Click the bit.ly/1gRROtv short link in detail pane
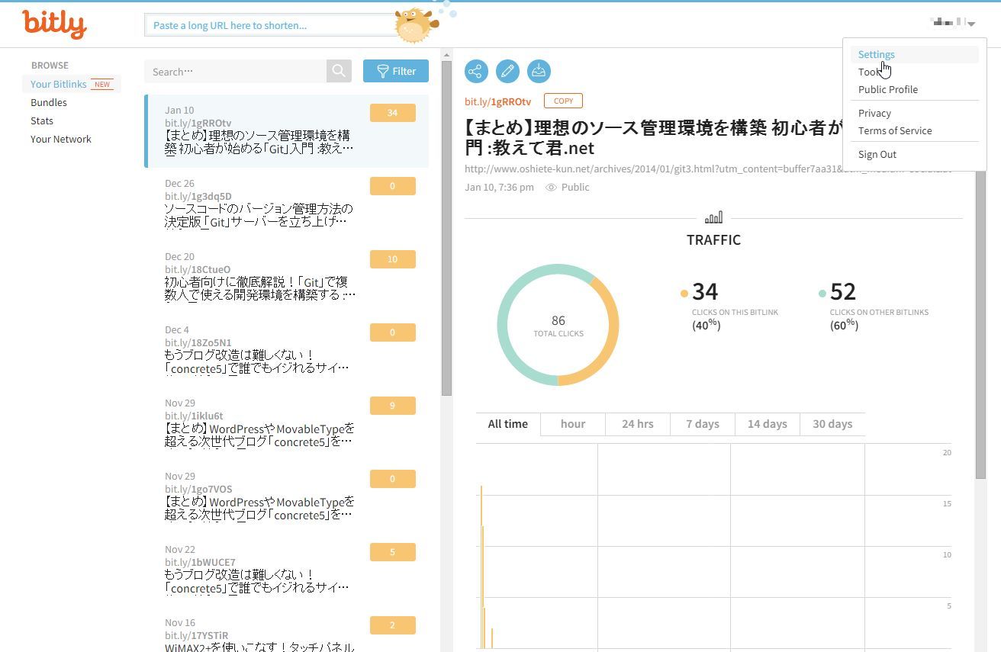1001x652 pixels. tap(497, 101)
